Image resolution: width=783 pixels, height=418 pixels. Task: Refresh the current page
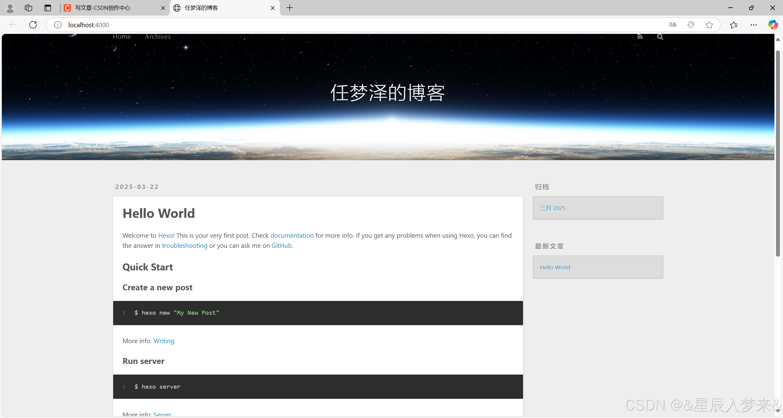(x=33, y=25)
